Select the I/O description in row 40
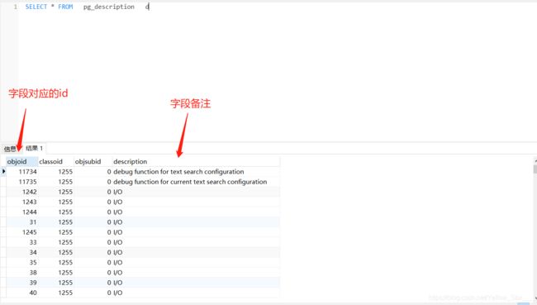 coord(196,293)
